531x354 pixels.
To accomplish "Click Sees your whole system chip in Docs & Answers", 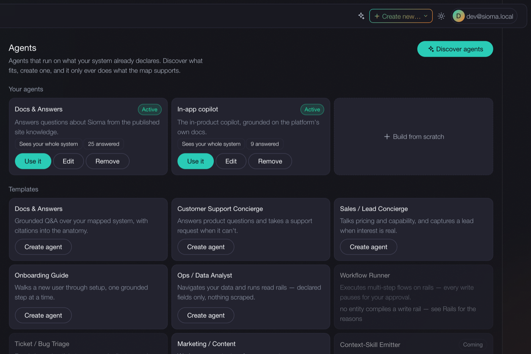I will [x=49, y=144].
